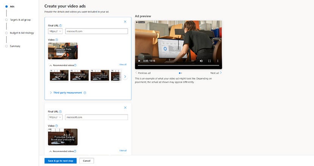Click Save & go to next step
Viewport: 314px width, 166px height.
(x=61, y=161)
